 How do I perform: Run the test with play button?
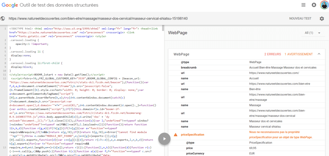click(x=164, y=138)
